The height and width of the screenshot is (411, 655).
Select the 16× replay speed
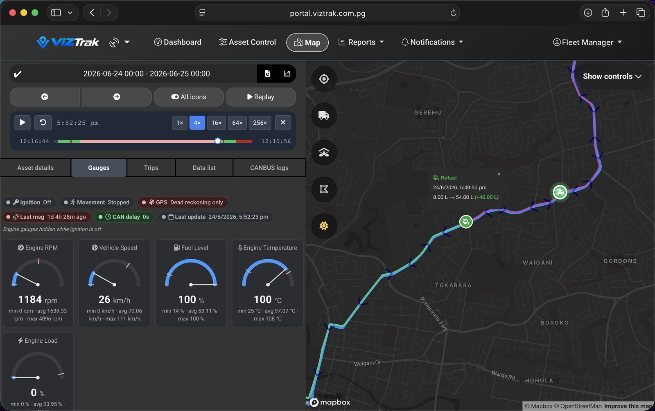[x=216, y=123]
